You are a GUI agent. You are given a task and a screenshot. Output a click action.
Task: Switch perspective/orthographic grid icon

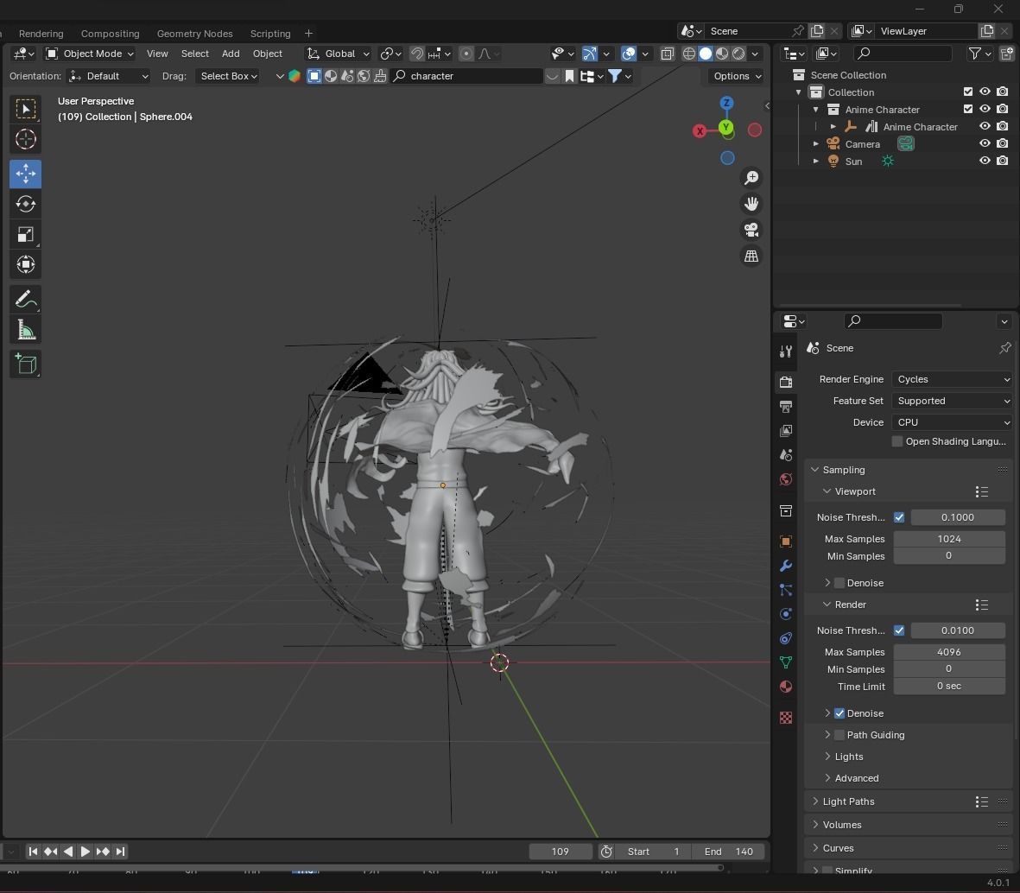751,256
